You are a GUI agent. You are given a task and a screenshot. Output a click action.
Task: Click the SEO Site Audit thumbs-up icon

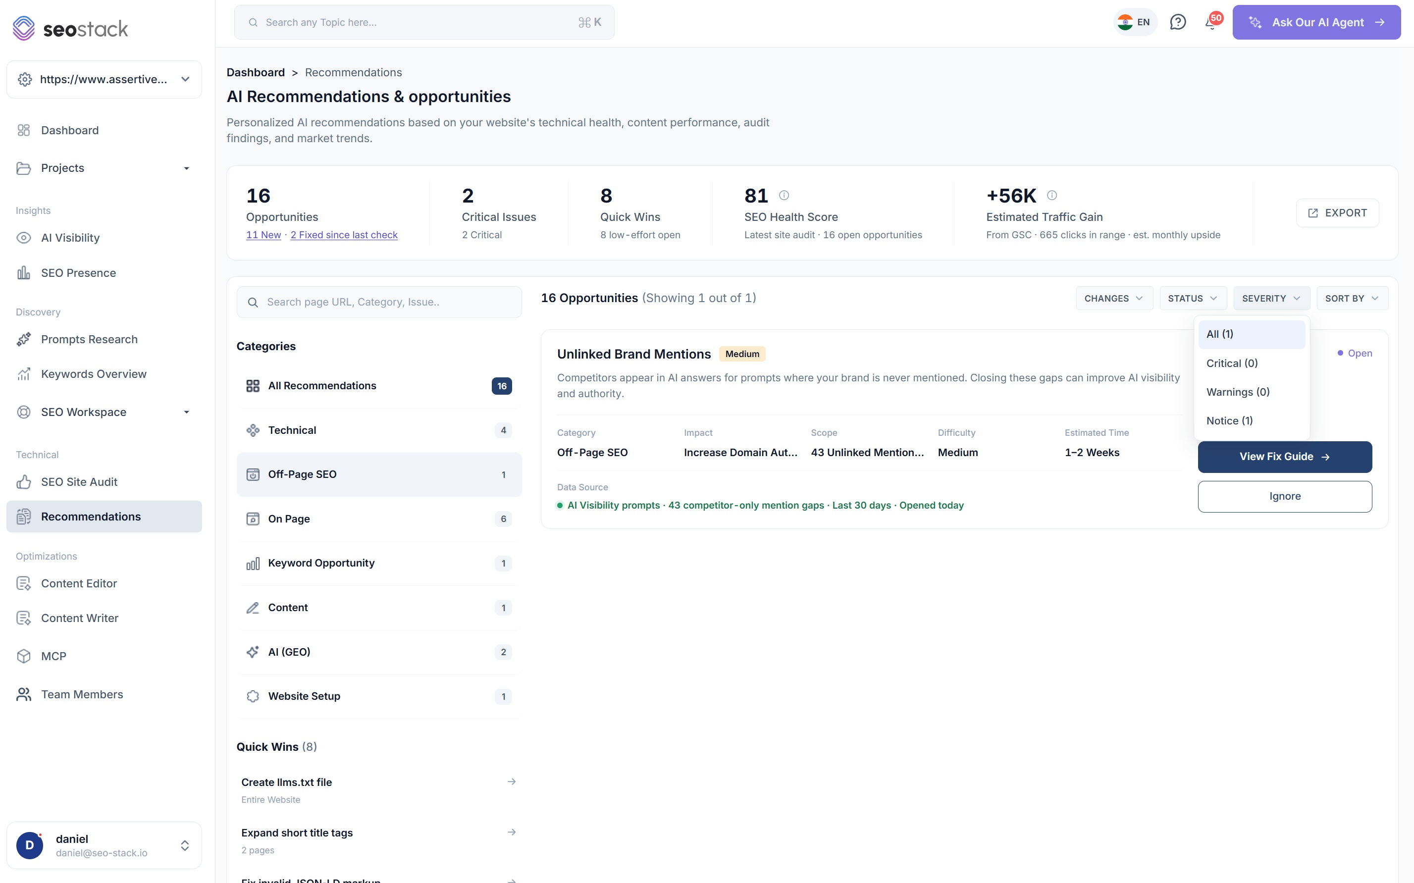click(23, 482)
